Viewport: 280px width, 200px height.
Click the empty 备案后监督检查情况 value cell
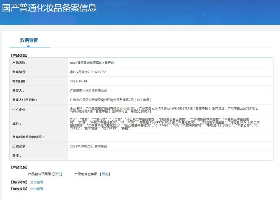(170, 137)
